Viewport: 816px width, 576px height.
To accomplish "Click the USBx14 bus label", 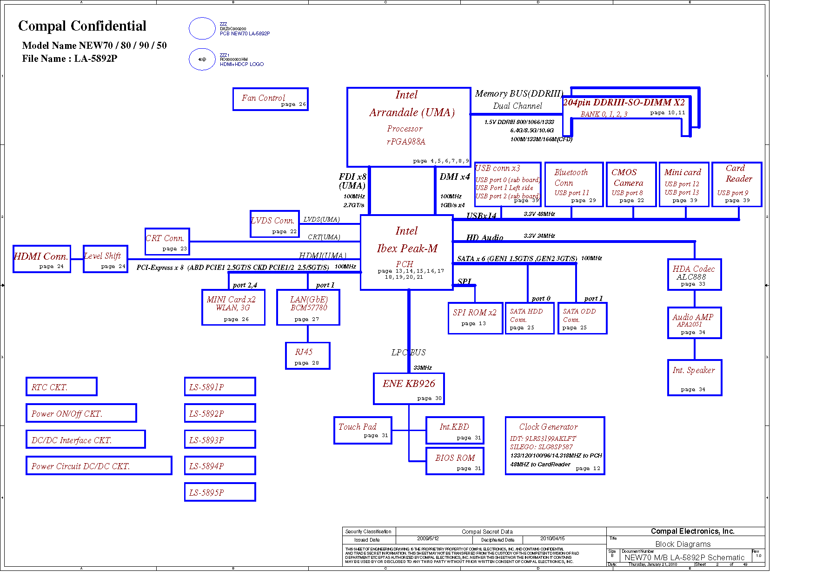I will pyautogui.click(x=481, y=216).
